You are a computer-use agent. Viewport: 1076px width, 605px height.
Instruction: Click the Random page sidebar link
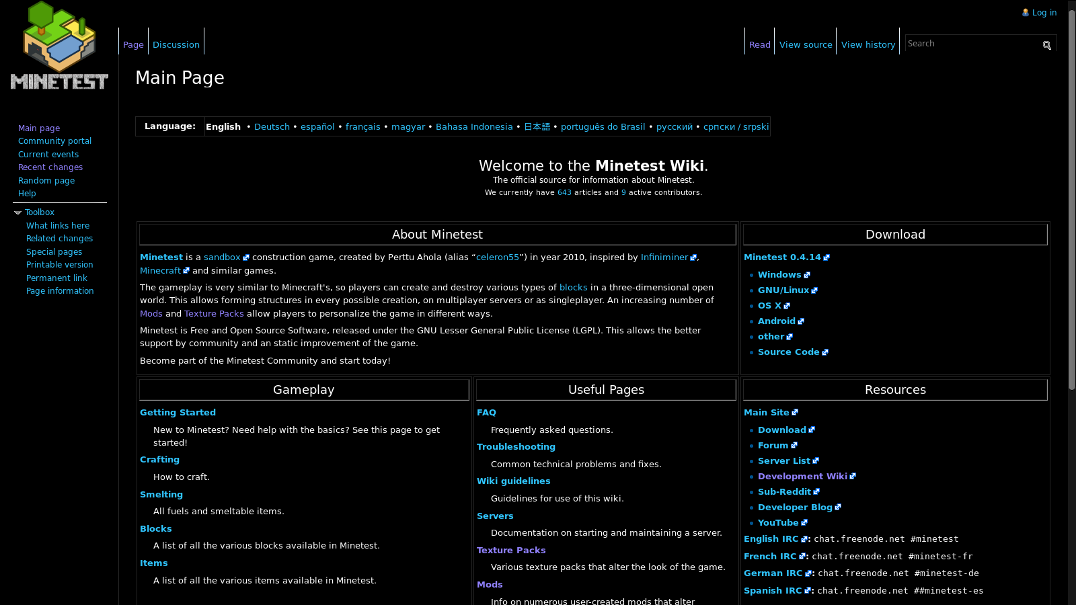46,180
